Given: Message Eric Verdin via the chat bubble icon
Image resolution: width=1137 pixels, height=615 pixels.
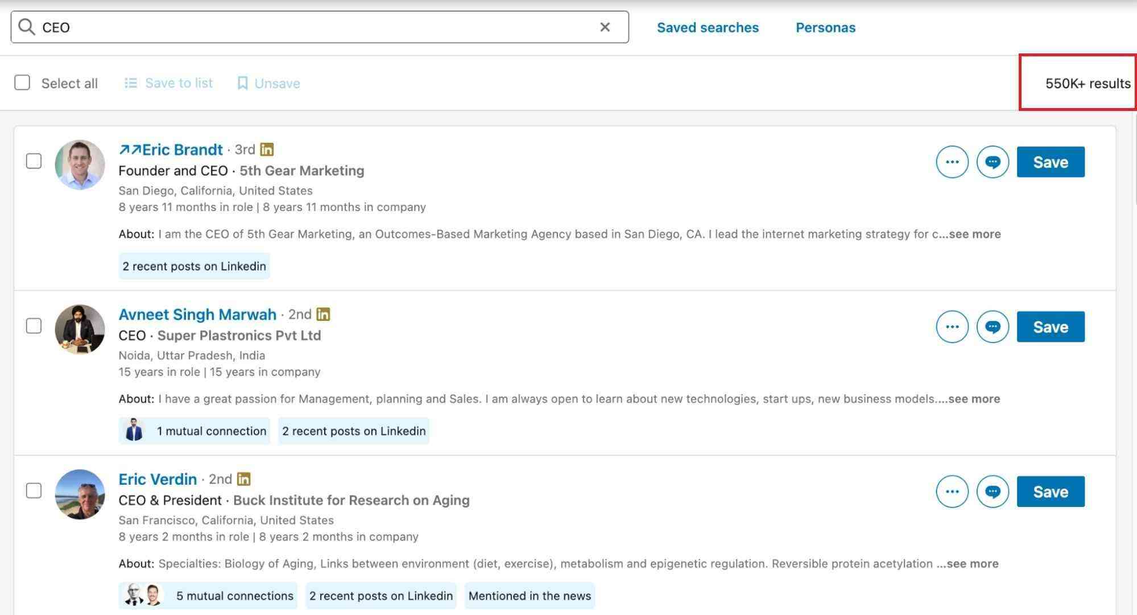Looking at the screenshot, I should [993, 491].
